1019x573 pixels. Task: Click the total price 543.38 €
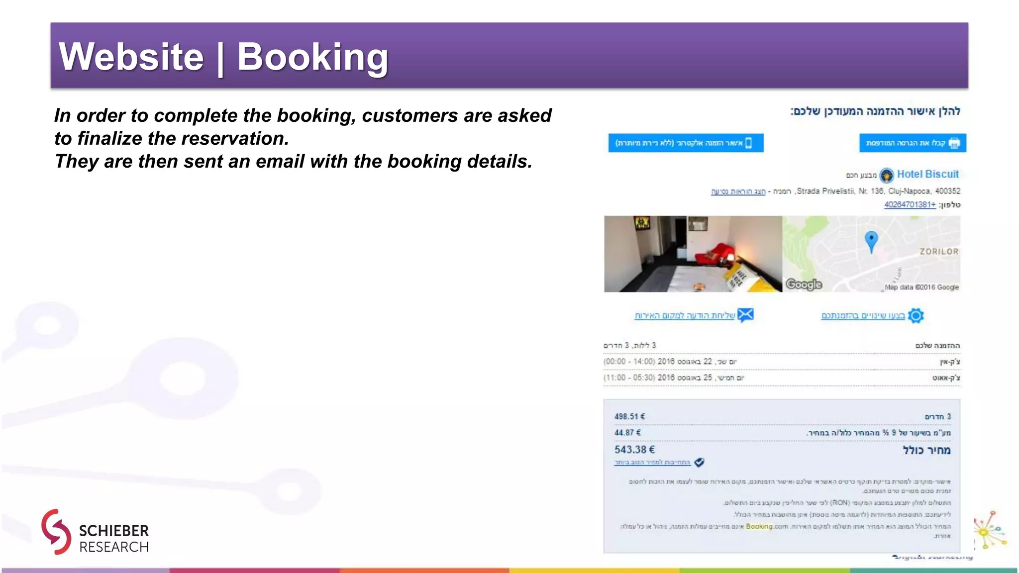pos(634,450)
